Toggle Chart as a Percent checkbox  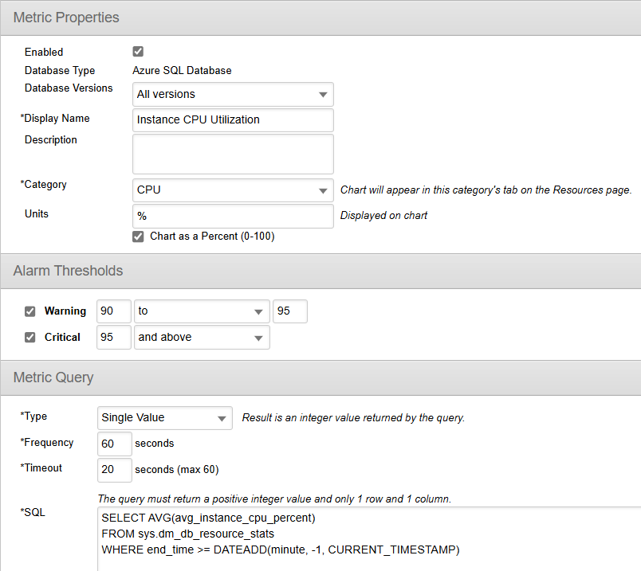tap(138, 237)
